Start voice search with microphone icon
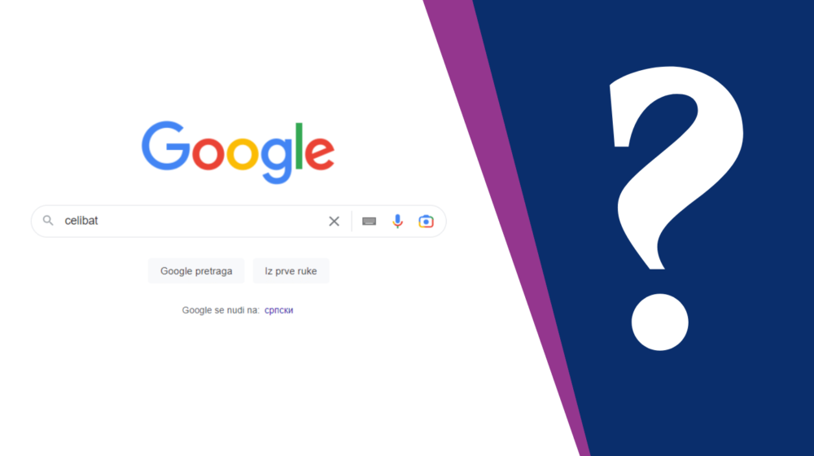814x456 pixels. [x=398, y=221]
